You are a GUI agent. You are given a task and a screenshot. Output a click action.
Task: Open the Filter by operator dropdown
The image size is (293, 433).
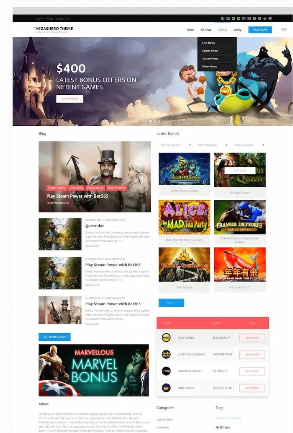pyautogui.click(x=175, y=145)
